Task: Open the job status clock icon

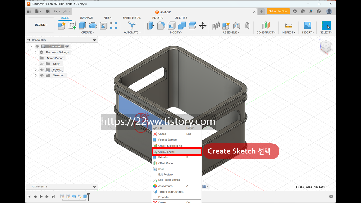Action: click(303, 11)
